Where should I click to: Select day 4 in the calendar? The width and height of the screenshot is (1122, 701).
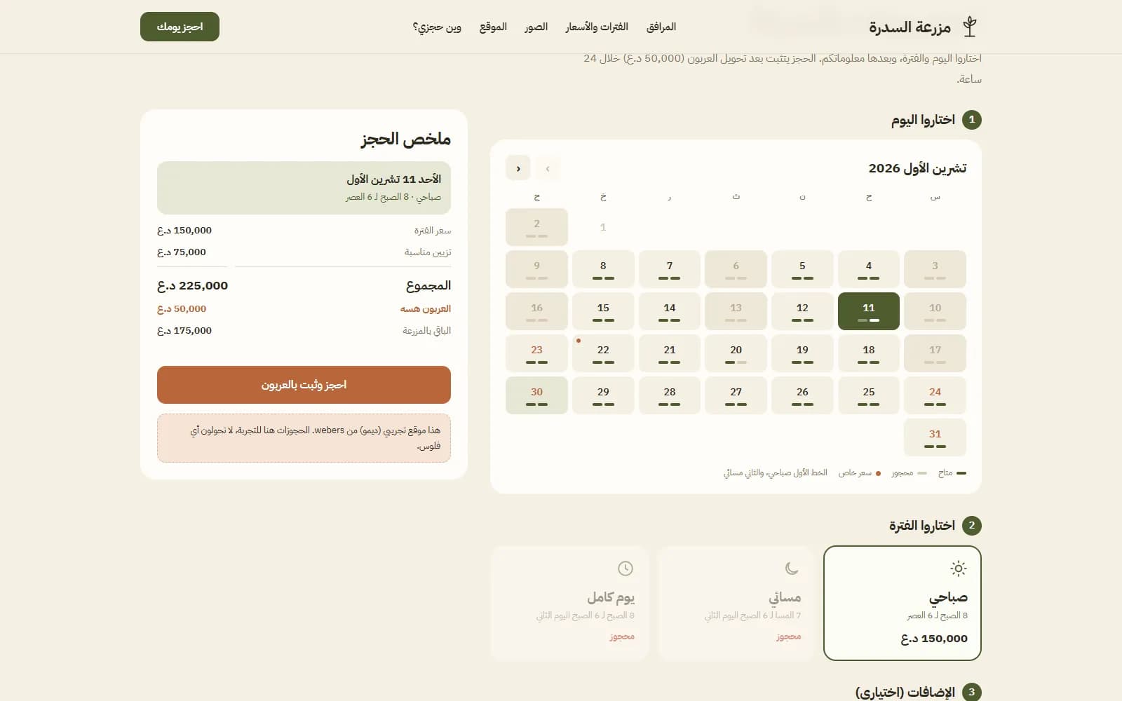[x=869, y=269]
